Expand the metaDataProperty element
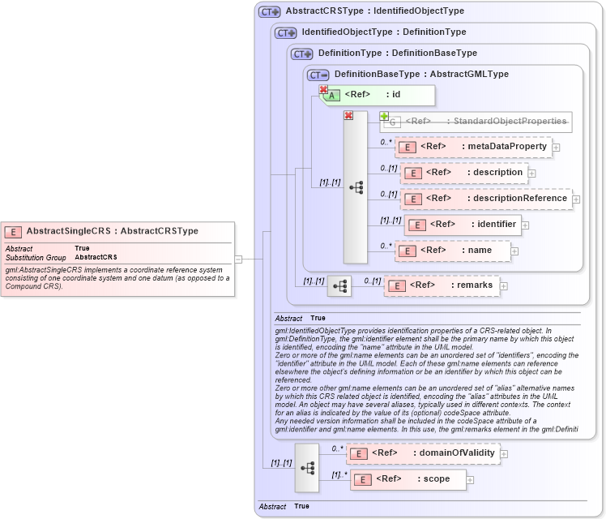Image resolution: width=606 pixels, height=519 pixels. [556, 148]
